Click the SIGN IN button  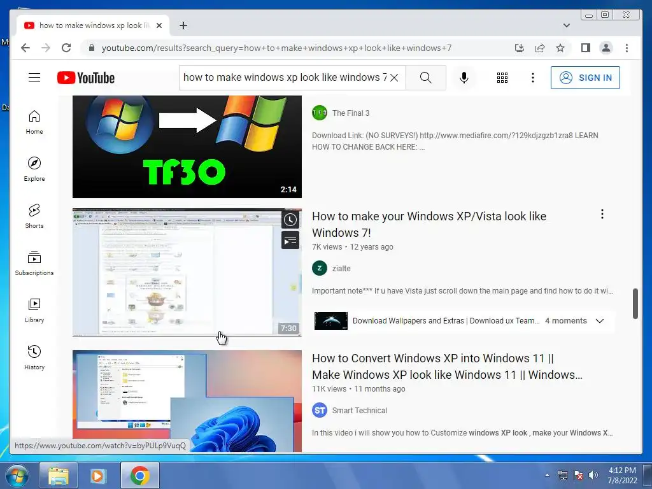click(585, 78)
